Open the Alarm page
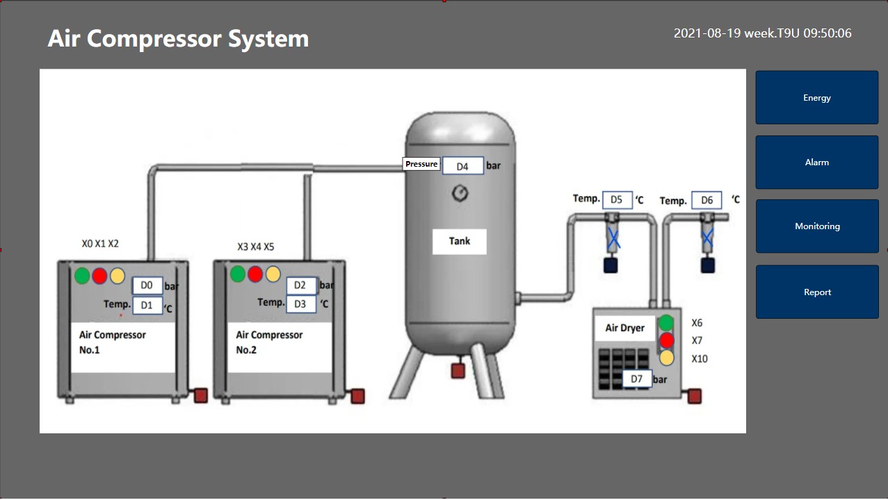This screenshot has width=888, height=500. (816, 162)
